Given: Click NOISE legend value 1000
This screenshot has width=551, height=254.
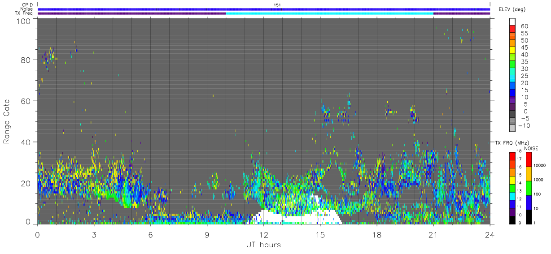Looking at the screenshot, I should (539, 180).
